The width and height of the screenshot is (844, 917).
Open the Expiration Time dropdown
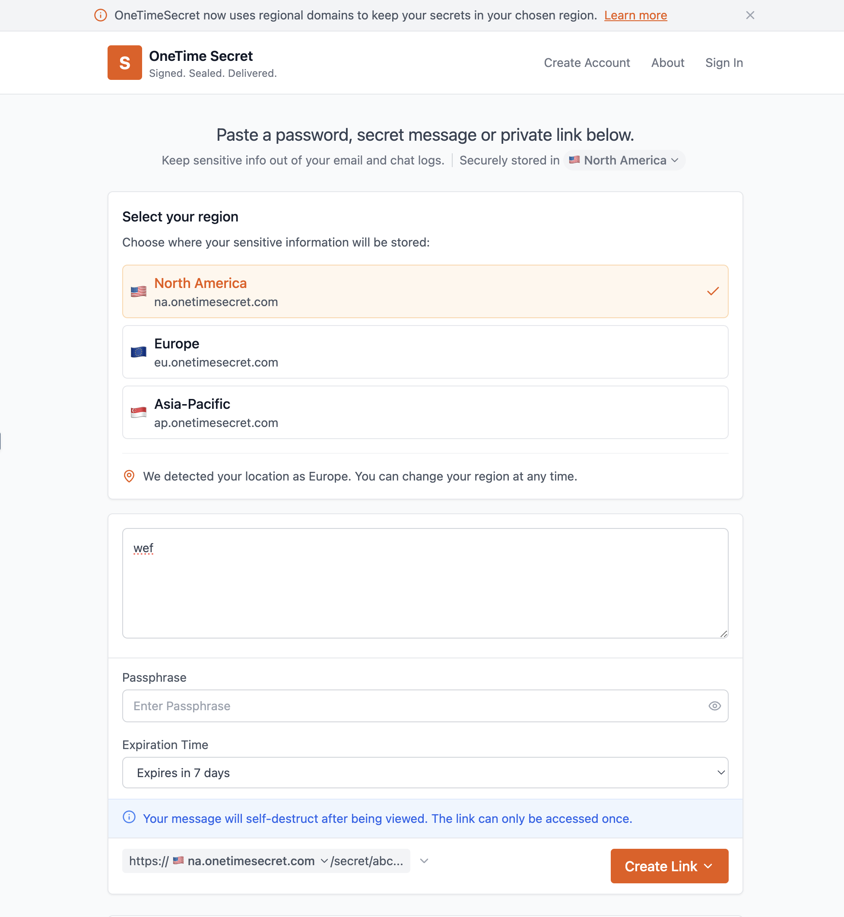pos(425,773)
